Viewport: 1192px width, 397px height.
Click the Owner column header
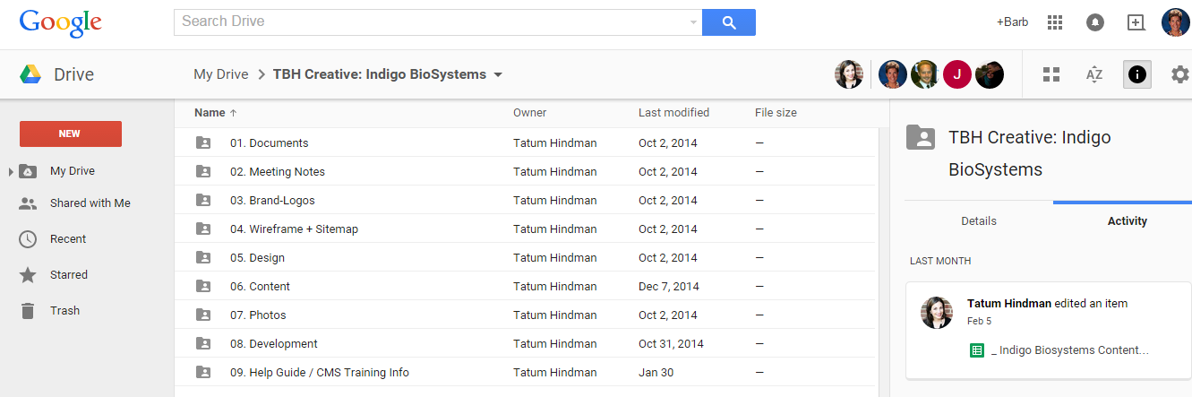click(529, 113)
